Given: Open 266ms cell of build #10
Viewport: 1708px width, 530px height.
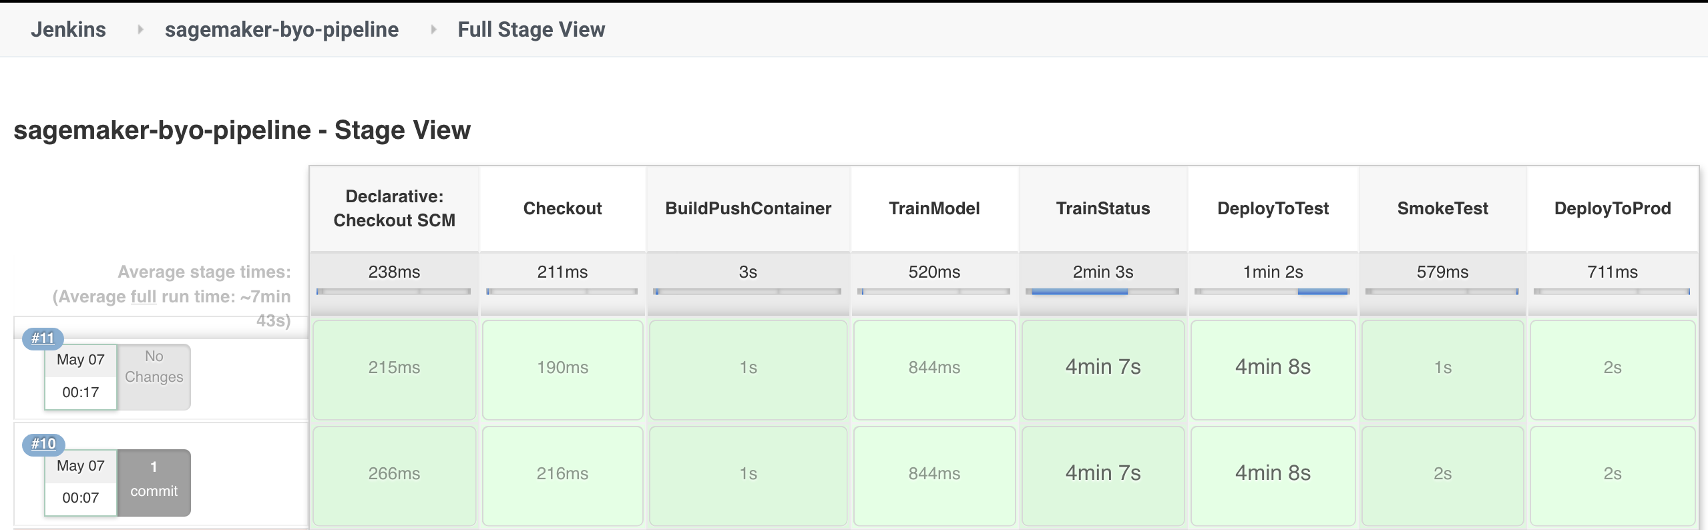Looking at the screenshot, I should pos(394,476).
